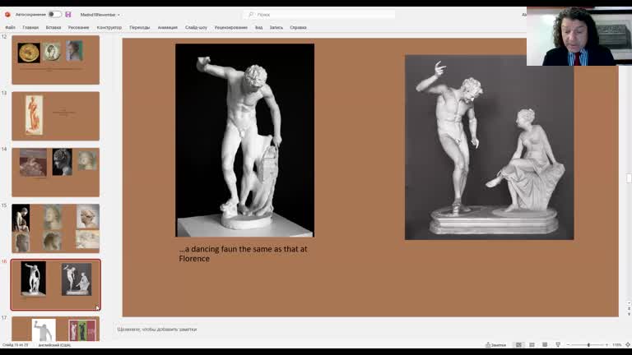This screenshot has height=355, width=632.
Task: Fit slide to current window icon
Action: [x=628, y=345]
